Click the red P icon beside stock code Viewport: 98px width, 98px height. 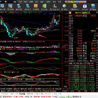pos(70,13)
